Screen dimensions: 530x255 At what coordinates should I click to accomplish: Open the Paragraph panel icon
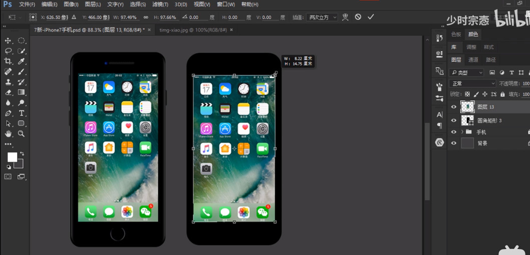pyautogui.click(x=439, y=126)
